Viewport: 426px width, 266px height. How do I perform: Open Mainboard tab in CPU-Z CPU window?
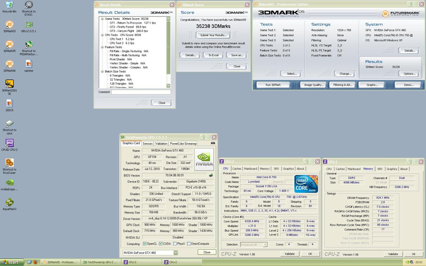(x=251, y=169)
